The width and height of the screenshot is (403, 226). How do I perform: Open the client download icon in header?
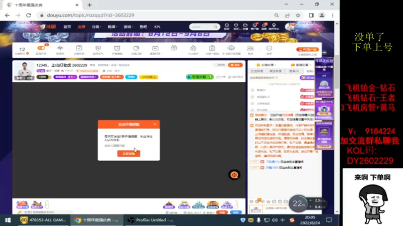[255, 27]
